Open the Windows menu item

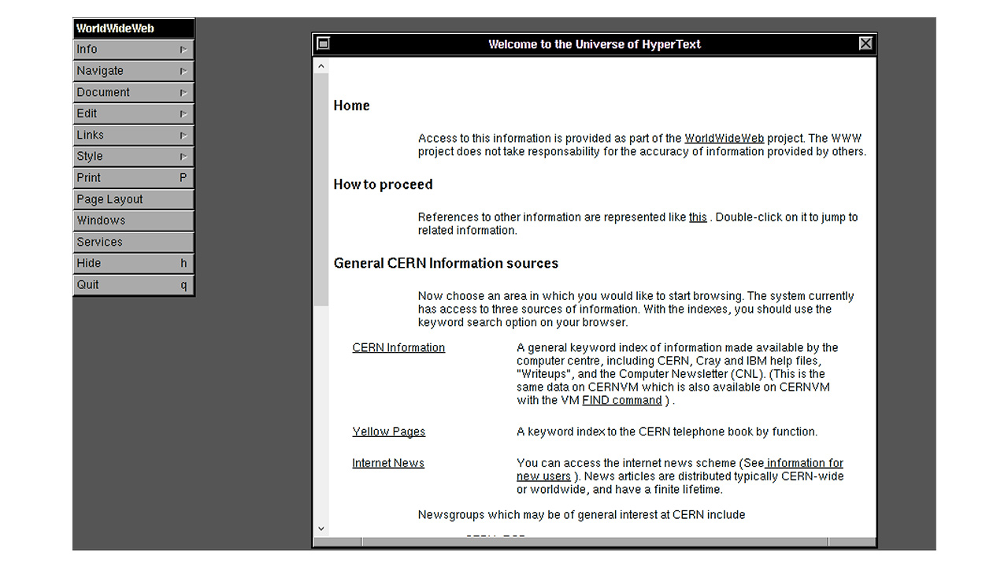(x=133, y=220)
